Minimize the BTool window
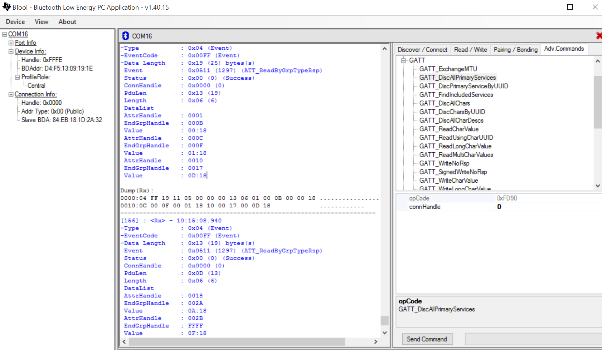 (545, 7)
